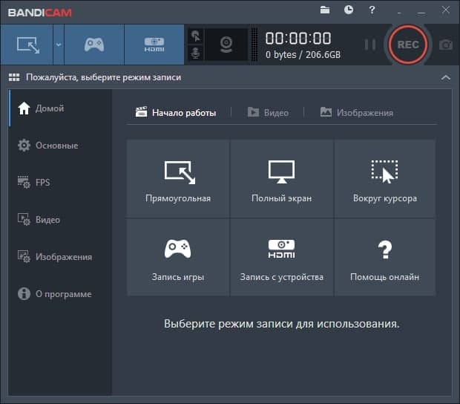Open screen mode dropdown arrow in toolbar
This screenshot has height=404, width=460.
tap(59, 45)
